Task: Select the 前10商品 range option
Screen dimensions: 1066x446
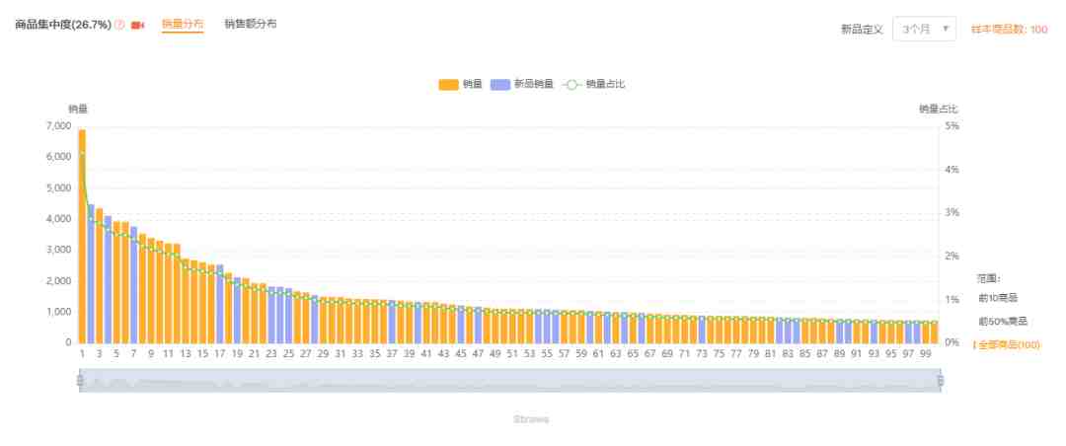Action: tap(998, 297)
